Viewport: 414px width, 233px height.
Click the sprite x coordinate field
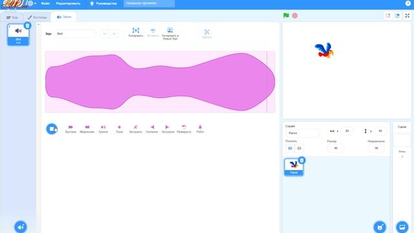[347, 131]
